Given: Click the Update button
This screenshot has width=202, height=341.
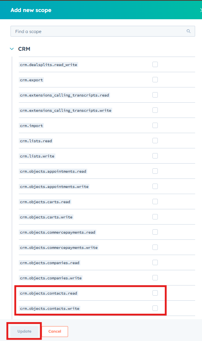Looking at the screenshot, I should coord(25,331).
